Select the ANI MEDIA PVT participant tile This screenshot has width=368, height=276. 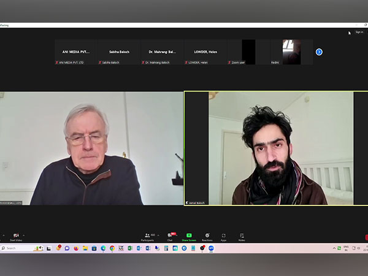(x=76, y=52)
